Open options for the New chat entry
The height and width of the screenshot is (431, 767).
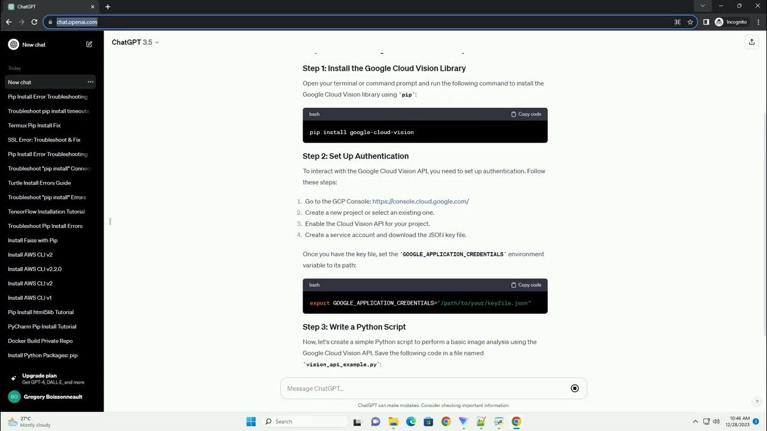tap(90, 82)
